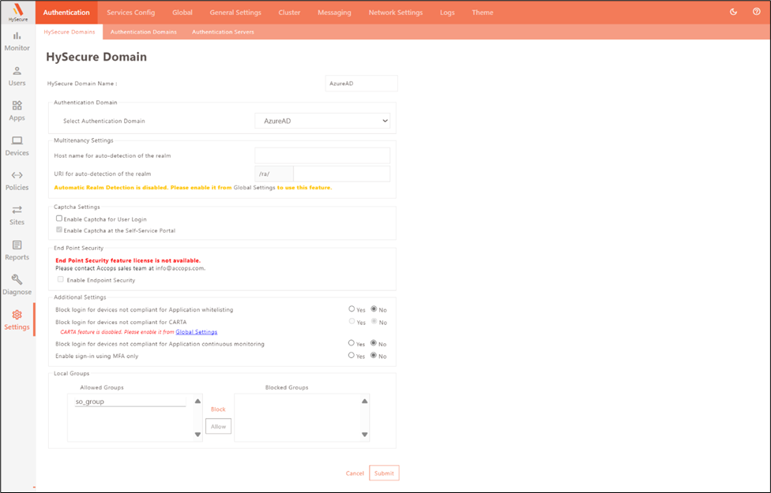Click the HySecure Domain Name field
771x493 pixels.
click(361, 83)
